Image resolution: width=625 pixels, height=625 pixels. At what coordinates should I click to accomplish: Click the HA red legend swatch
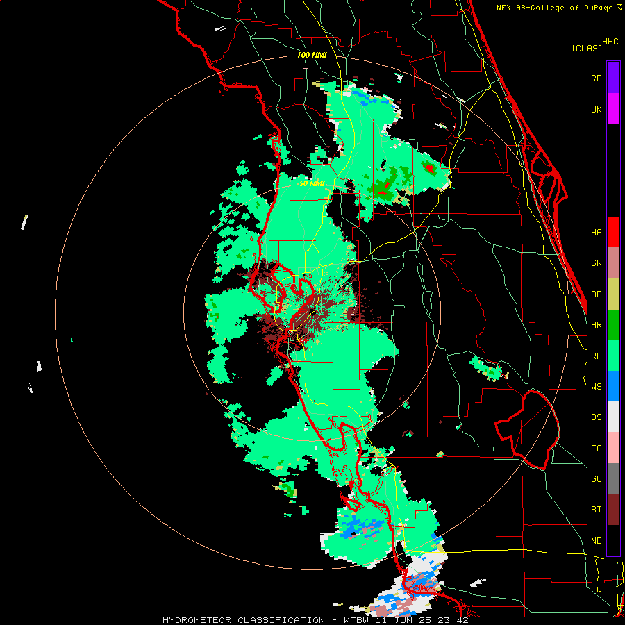pyautogui.click(x=613, y=232)
